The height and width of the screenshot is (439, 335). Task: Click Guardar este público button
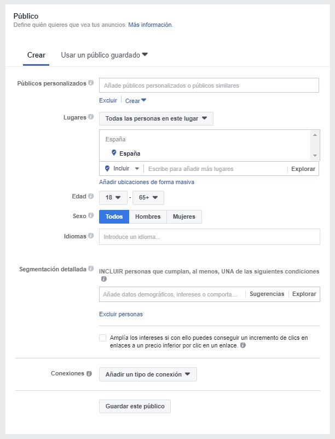(135, 406)
